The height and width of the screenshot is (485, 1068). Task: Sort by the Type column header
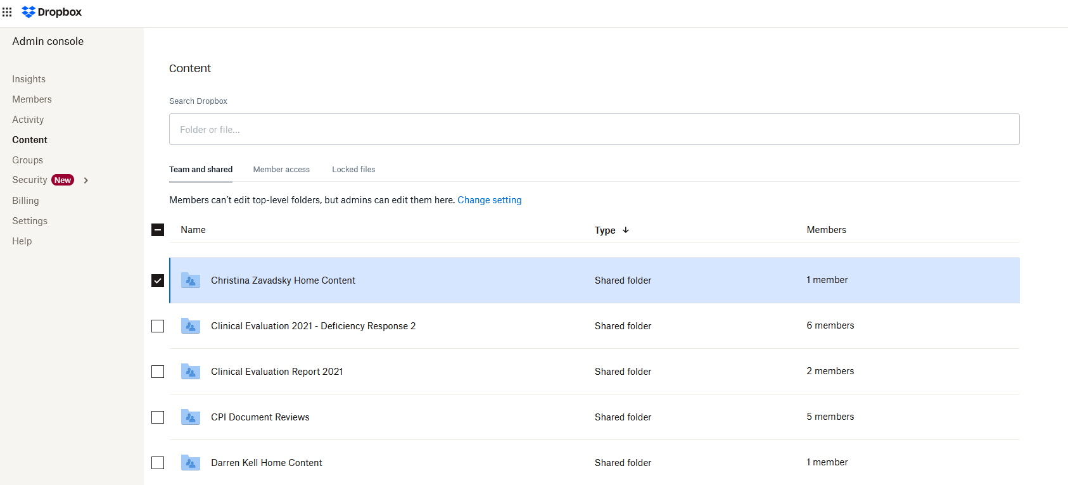coord(605,230)
